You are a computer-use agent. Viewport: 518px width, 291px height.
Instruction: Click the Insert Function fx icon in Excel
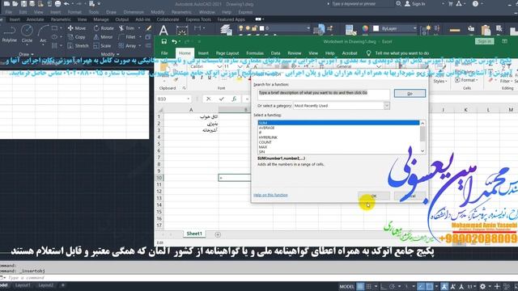234,99
